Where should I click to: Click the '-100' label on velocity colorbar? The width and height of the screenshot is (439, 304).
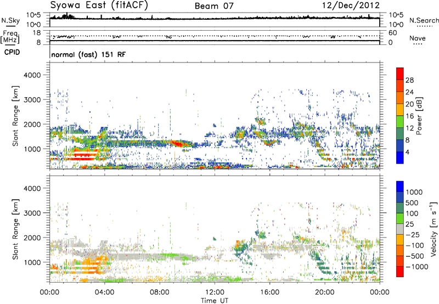(x=415, y=245)
